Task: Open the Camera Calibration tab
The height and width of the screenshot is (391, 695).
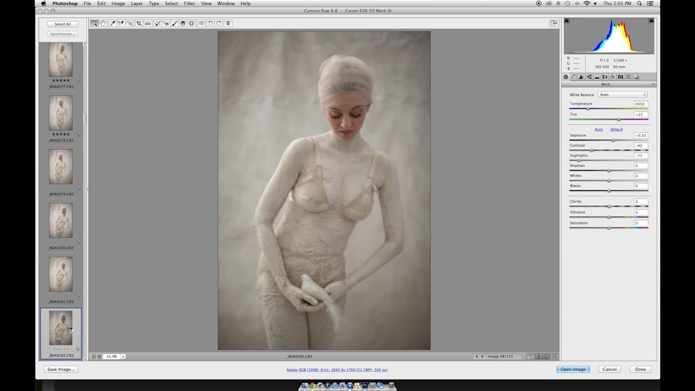Action: [x=621, y=77]
